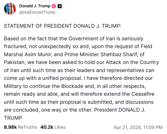Open the Donald J. Trump display name
Viewport: 167px width, 134px height.
pos(35,6)
